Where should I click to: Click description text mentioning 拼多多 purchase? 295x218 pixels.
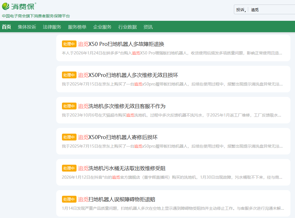pyautogui.click(x=172, y=53)
